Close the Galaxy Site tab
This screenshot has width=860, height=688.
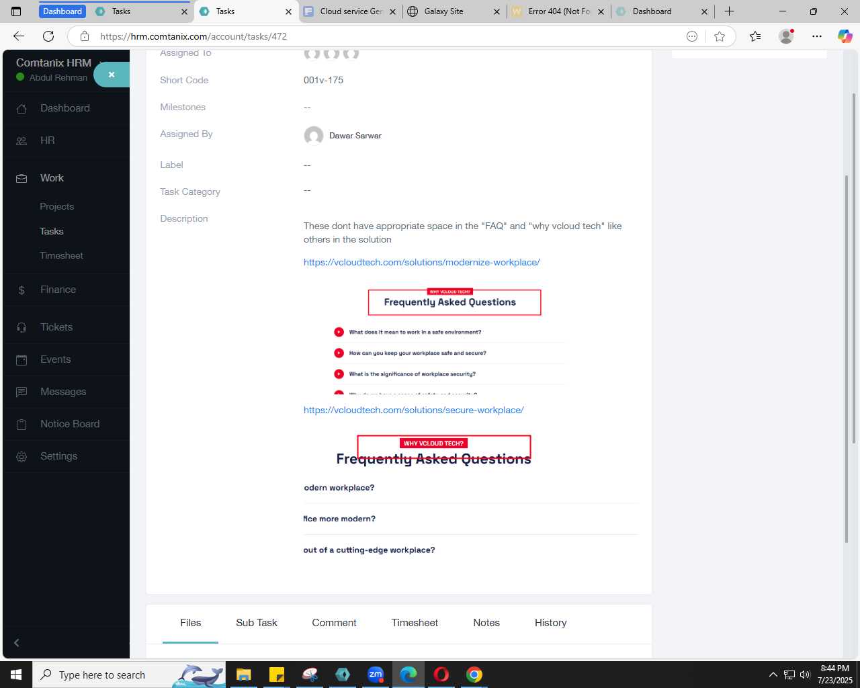(x=497, y=11)
